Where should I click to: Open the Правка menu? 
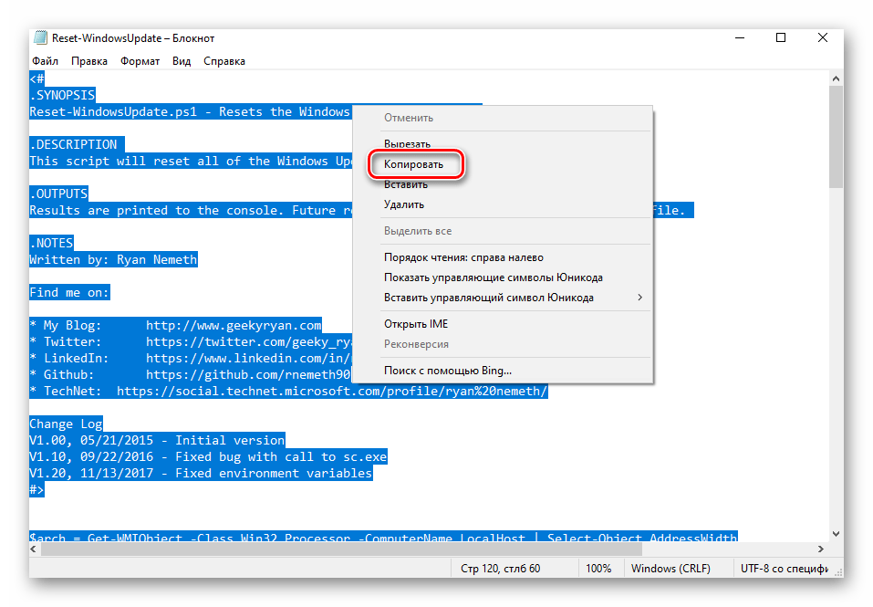(88, 61)
